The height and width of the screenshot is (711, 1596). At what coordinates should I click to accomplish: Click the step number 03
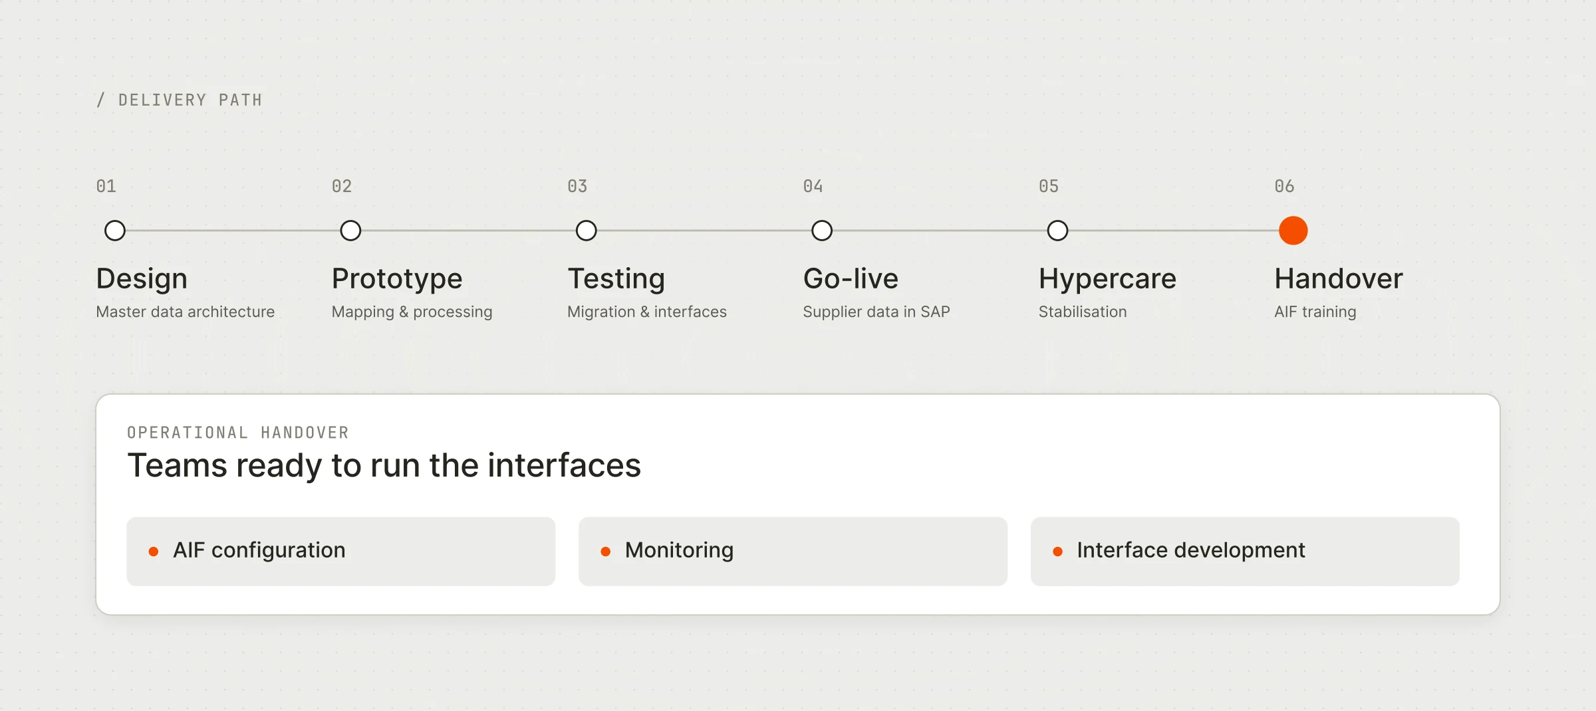[x=577, y=186]
